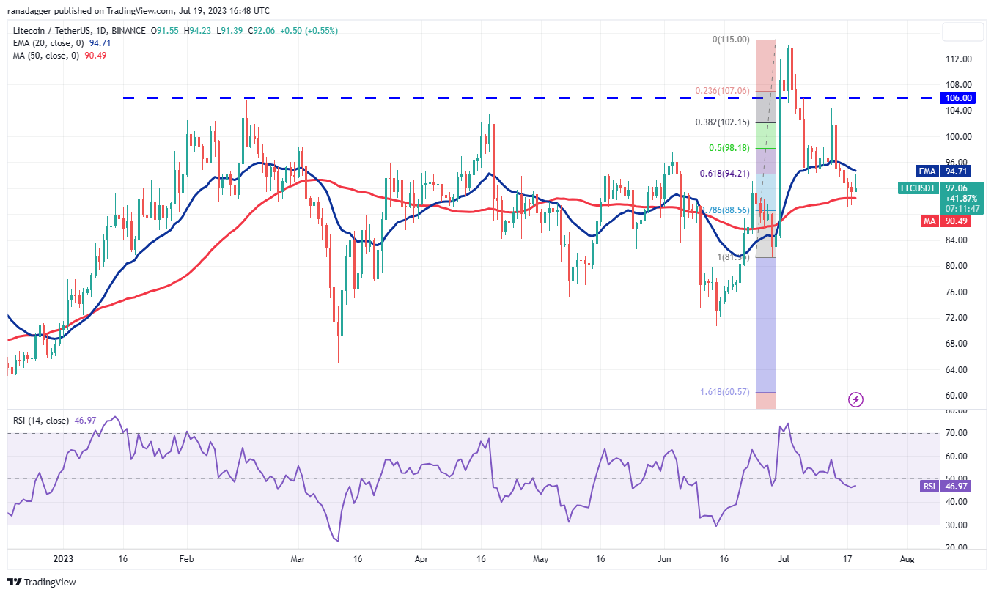
Task: Click the green LTCUSDT symbol label
Action: click(917, 188)
